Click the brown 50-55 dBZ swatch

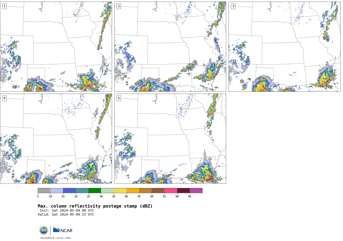158,191
